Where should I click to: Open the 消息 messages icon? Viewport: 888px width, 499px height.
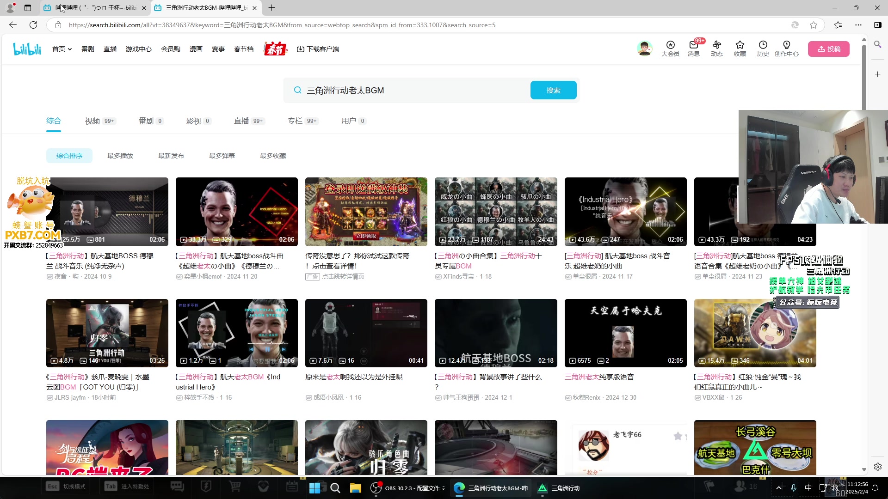[x=693, y=49]
